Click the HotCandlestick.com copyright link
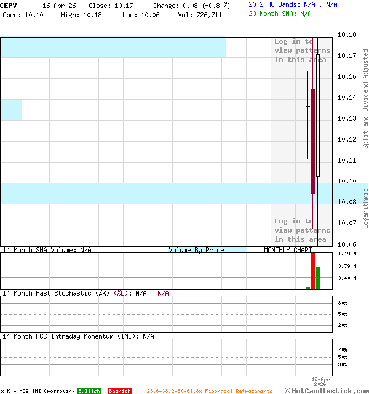This screenshot has height=394, width=369. [x=327, y=390]
